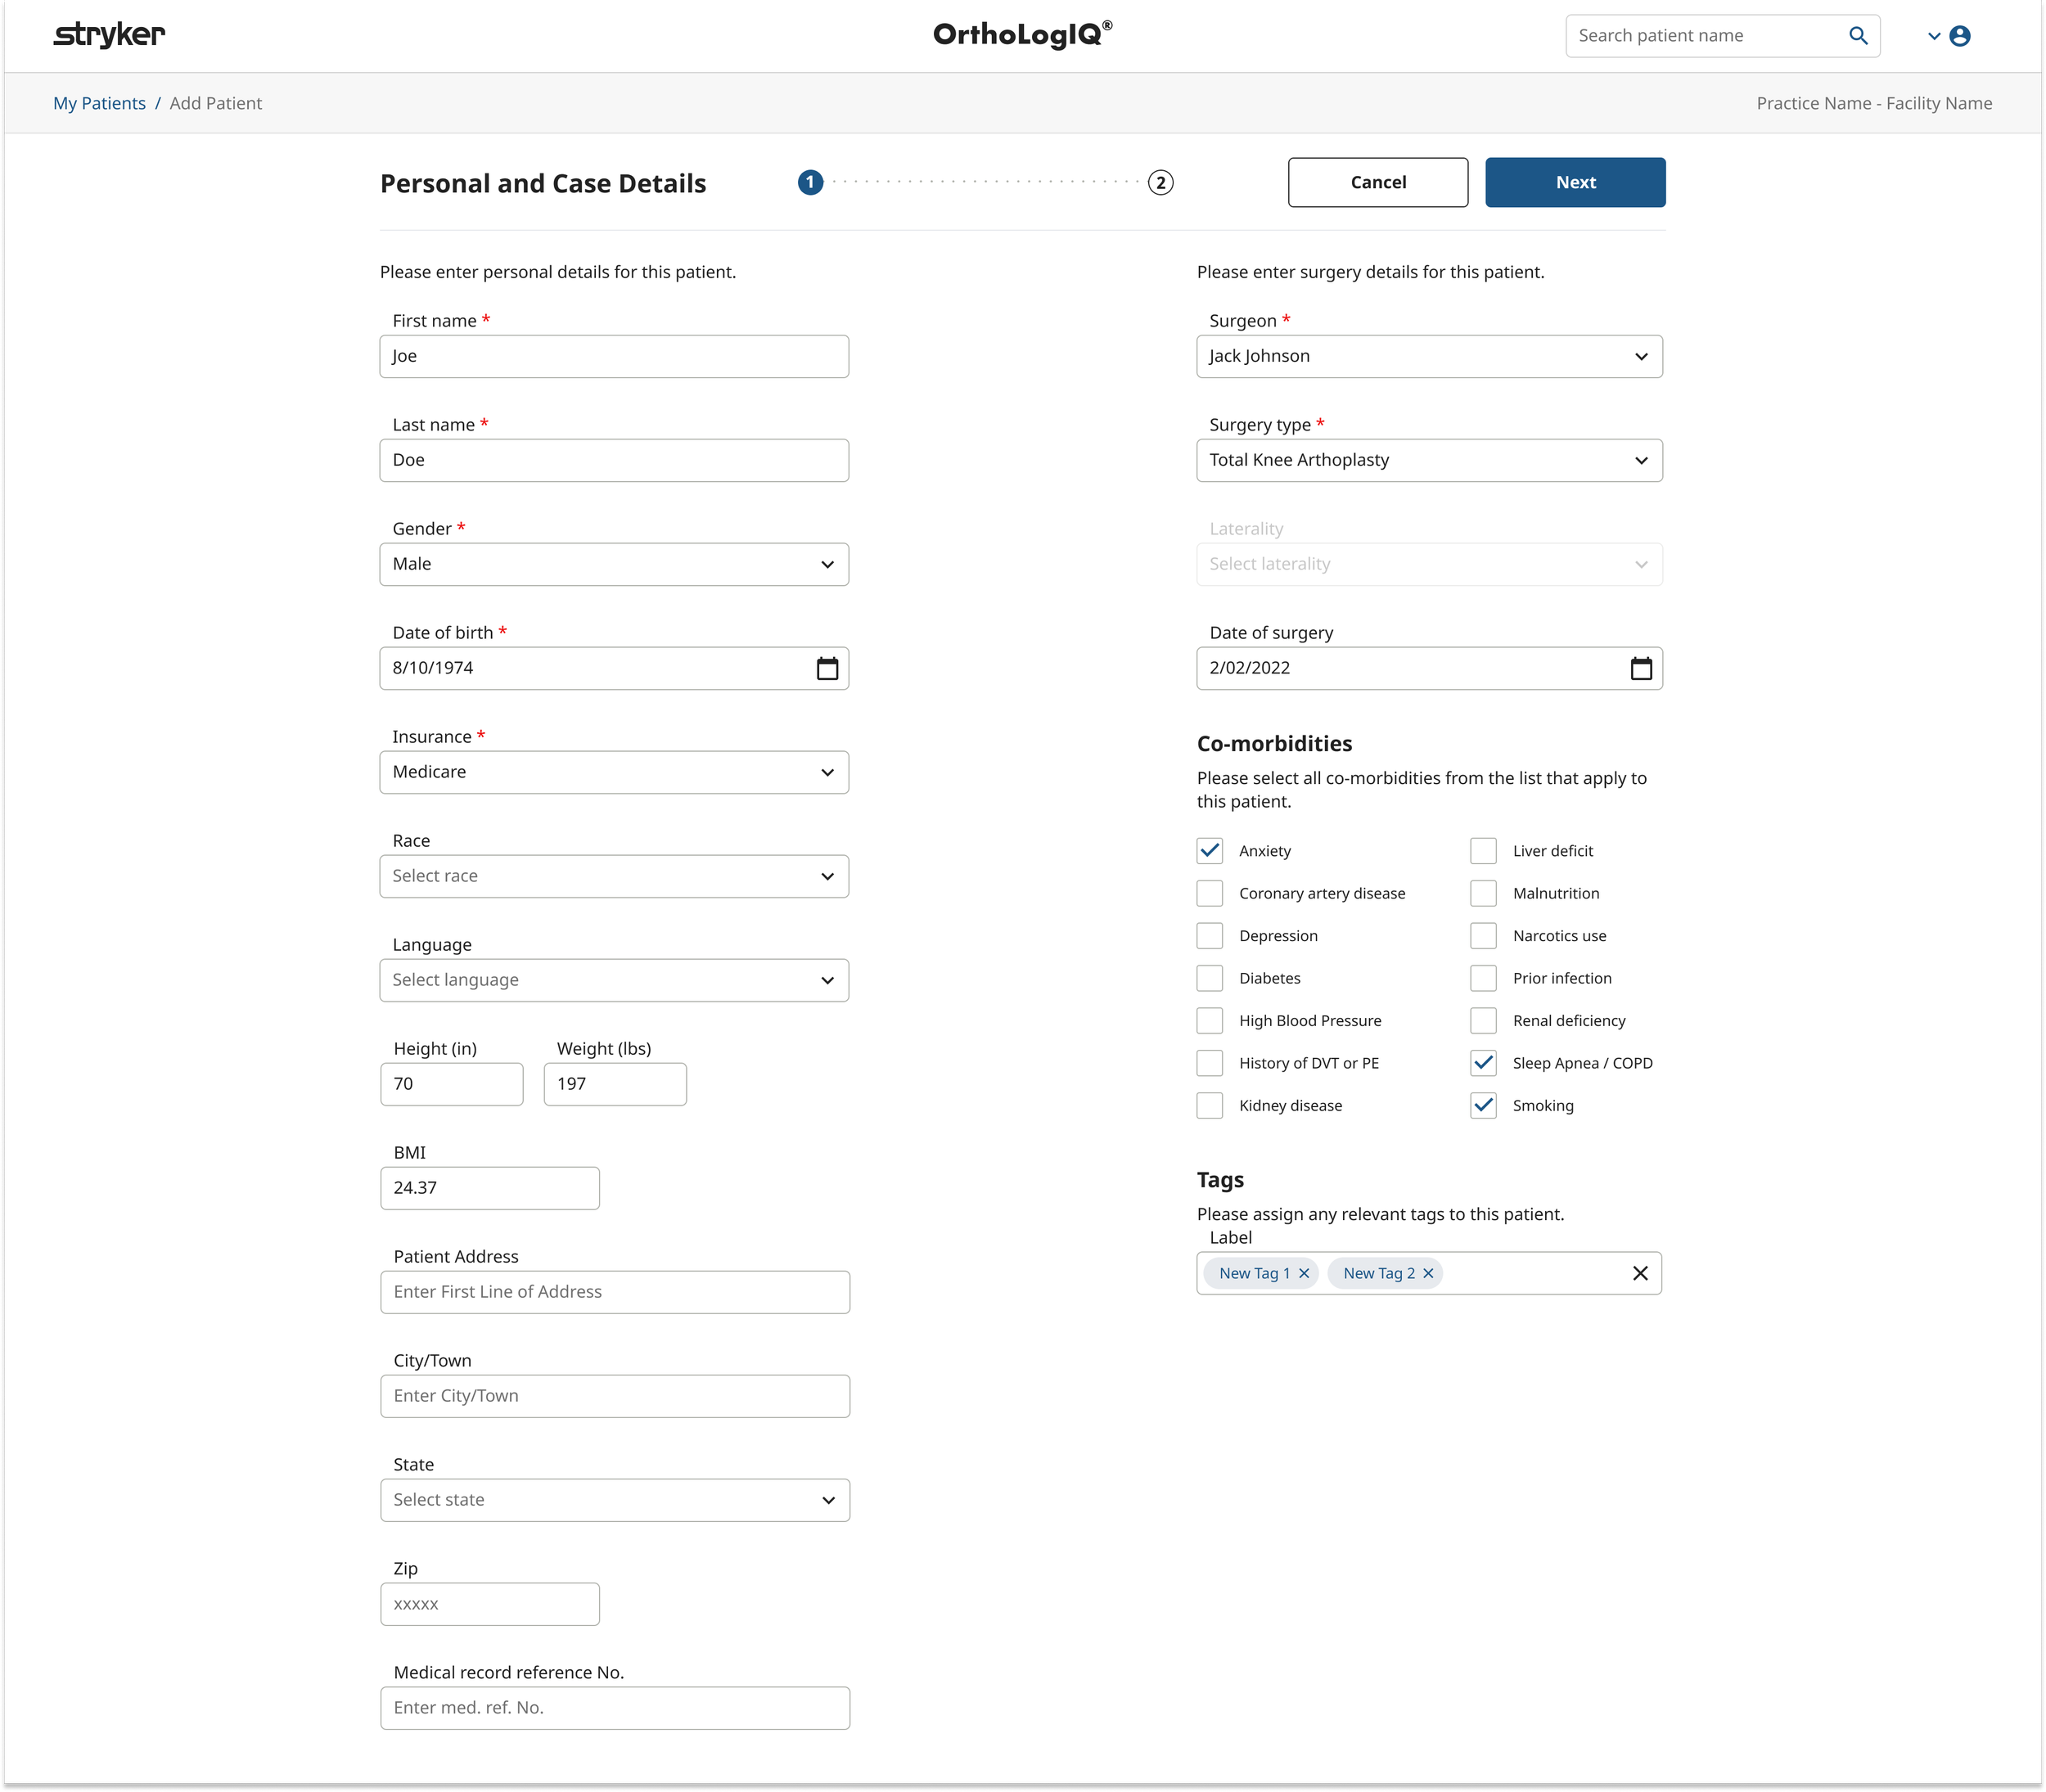
Task: Remove the New Tag 2 chip
Action: point(1427,1273)
